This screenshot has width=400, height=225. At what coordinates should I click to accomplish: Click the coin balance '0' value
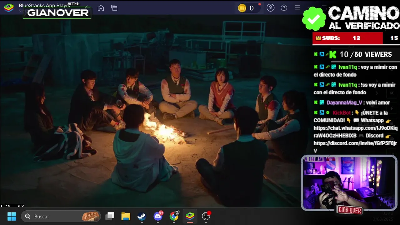coord(252,8)
